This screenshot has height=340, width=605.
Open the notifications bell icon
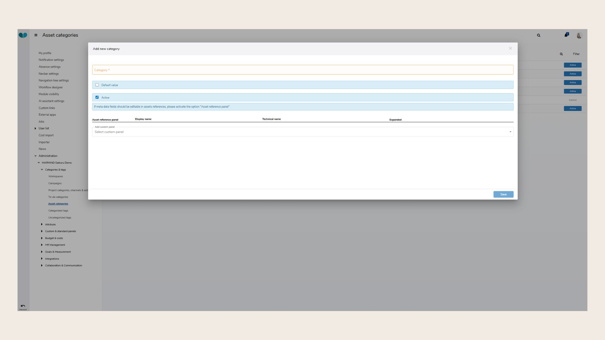click(566, 35)
